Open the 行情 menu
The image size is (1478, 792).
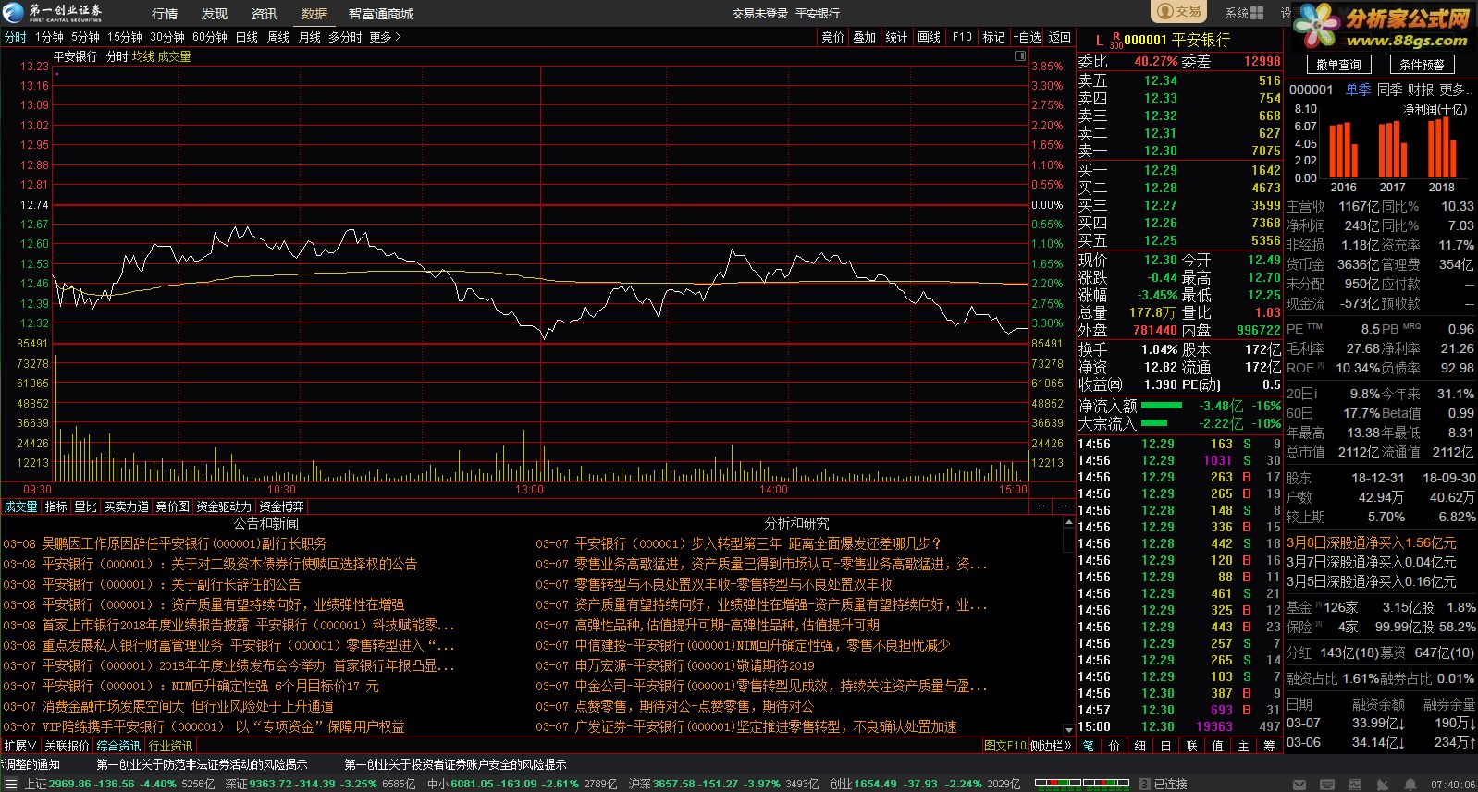click(x=165, y=14)
